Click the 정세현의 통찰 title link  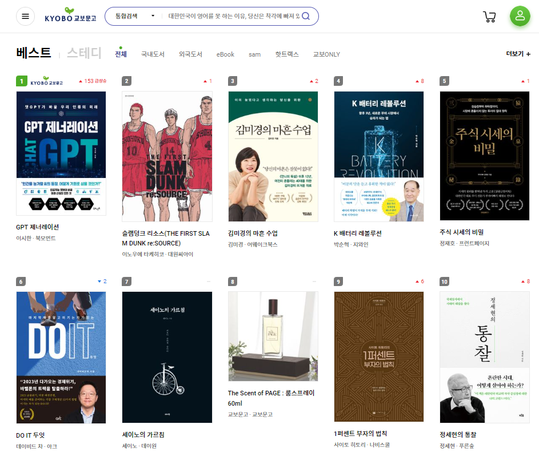click(458, 435)
